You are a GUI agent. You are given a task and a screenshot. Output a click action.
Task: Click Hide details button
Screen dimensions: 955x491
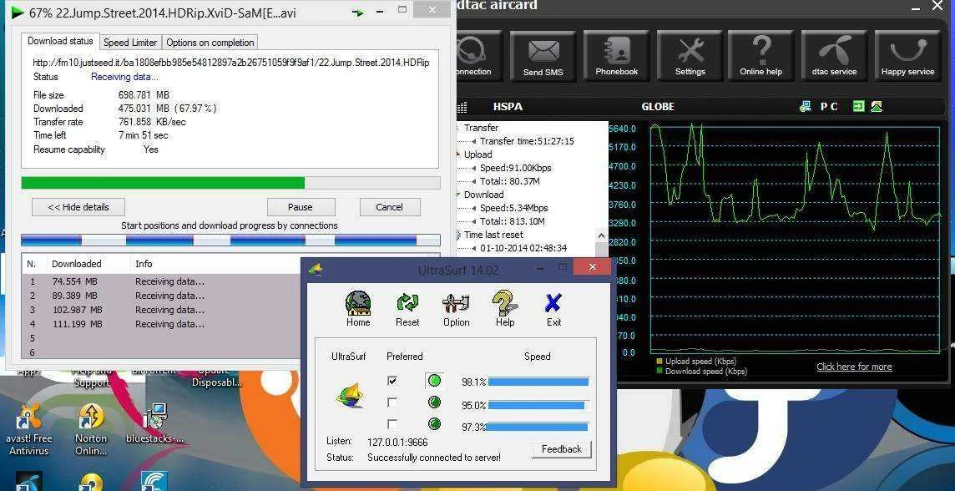tap(78, 207)
